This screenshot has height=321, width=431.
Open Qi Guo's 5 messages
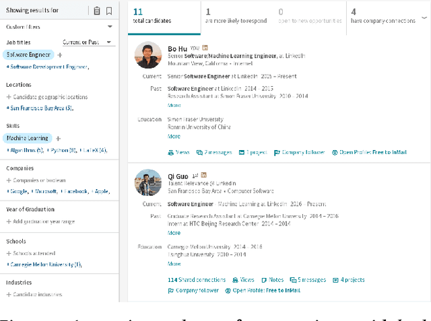click(307, 279)
